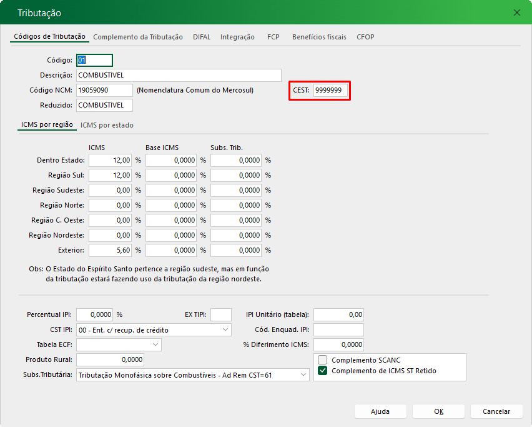Click the Cancelar button
532x427 pixels.
[x=496, y=411]
